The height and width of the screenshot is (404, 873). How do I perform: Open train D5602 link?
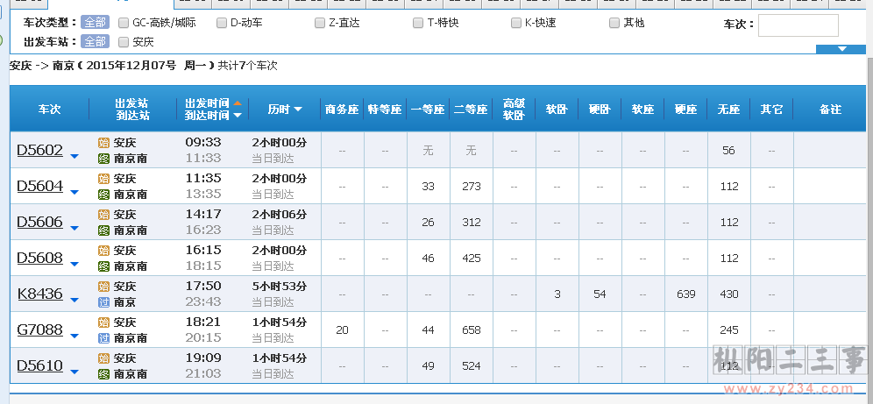[40, 150]
